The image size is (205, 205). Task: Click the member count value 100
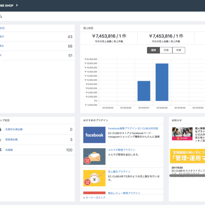[69, 150]
